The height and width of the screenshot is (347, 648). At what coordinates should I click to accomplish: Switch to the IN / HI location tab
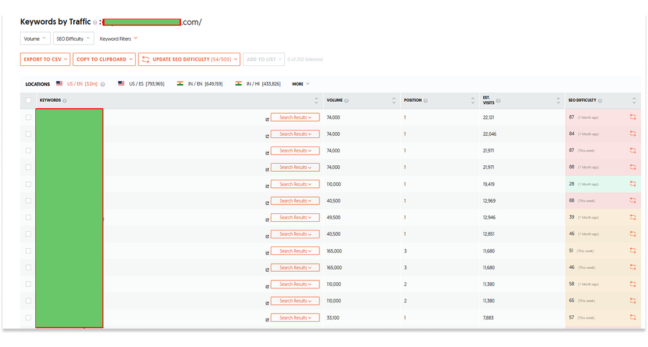[258, 84]
